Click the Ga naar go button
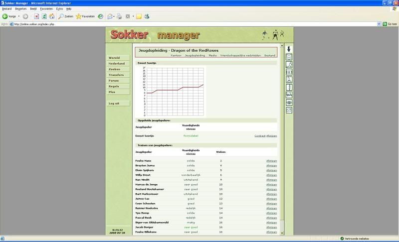Image resolution: width=399 pixels, height=242 pixels. (390, 24)
